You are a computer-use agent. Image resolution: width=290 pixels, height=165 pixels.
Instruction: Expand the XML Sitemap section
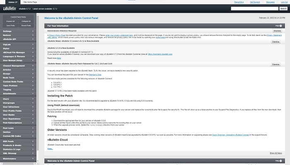[x=18, y=153]
